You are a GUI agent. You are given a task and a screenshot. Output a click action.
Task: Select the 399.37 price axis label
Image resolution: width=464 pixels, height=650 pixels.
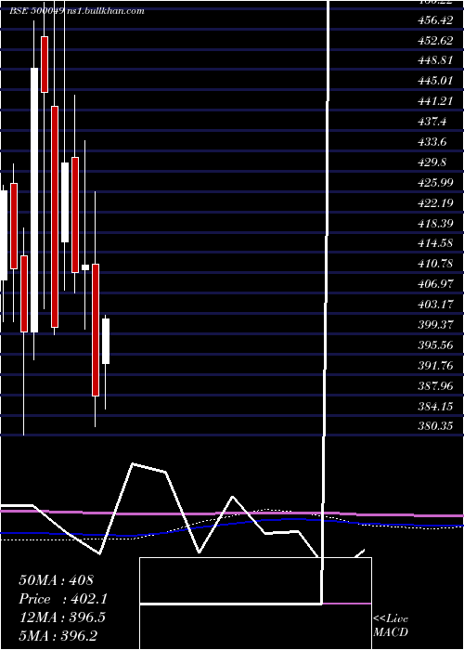(435, 325)
